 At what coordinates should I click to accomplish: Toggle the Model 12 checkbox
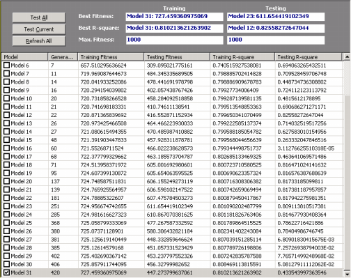click(7, 115)
